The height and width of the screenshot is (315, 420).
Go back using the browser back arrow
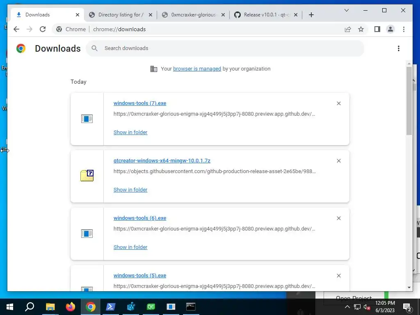[x=16, y=29]
